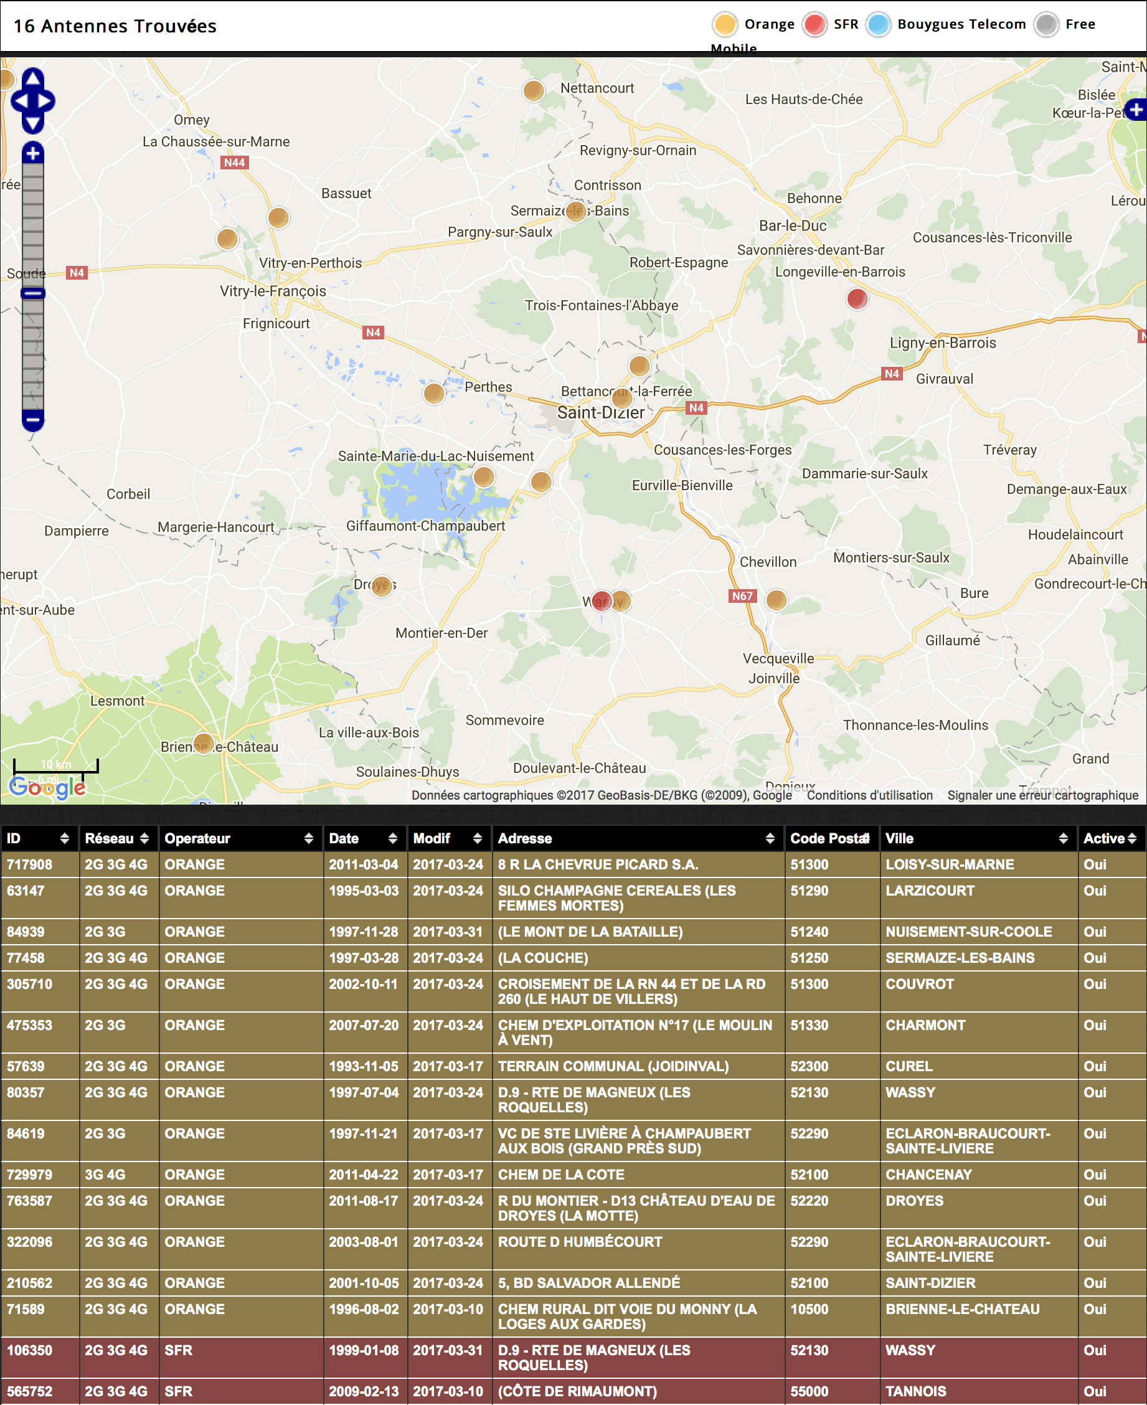Sort table by Ville column

click(978, 838)
